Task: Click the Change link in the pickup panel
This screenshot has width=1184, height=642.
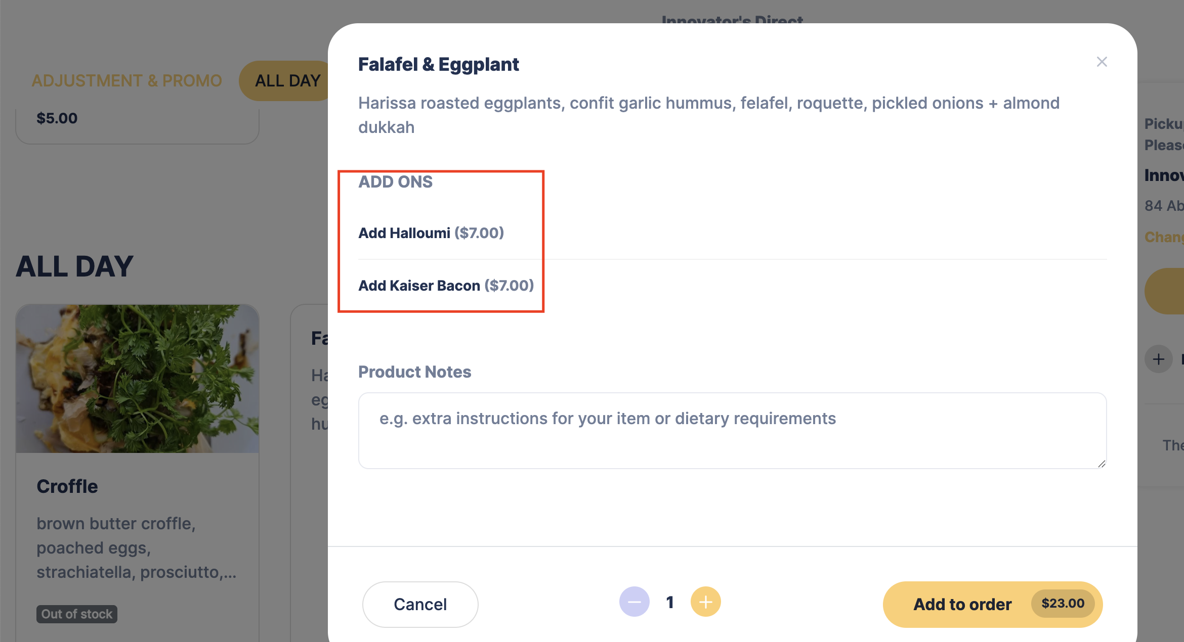Action: (x=1164, y=237)
